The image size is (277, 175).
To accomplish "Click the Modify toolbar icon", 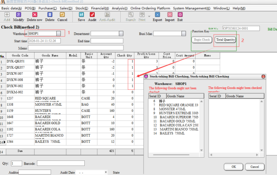I will [18, 17].
